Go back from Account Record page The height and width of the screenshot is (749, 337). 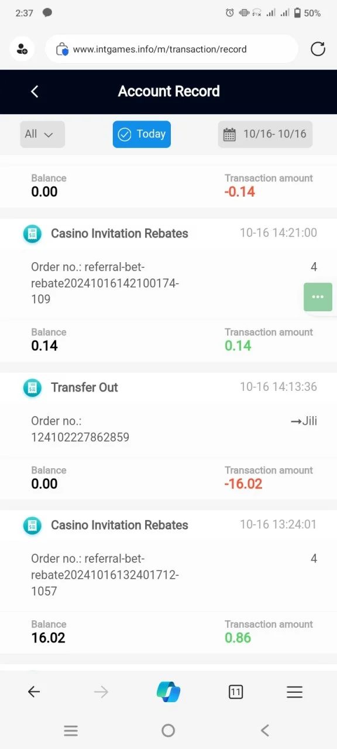click(x=35, y=91)
